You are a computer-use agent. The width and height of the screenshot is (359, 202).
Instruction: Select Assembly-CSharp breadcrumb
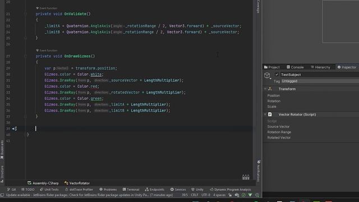[x=43, y=183]
